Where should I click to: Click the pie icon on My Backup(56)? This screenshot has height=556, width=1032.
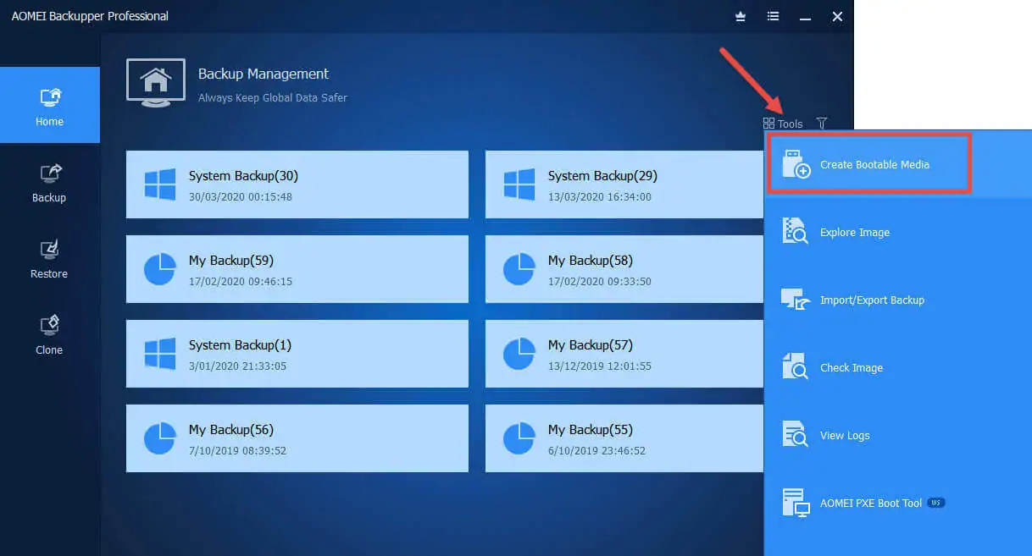pyautogui.click(x=159, y=438)
